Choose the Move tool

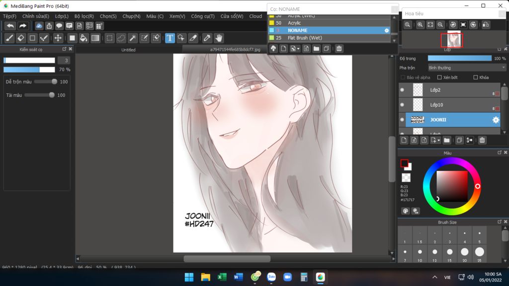(x=58, y=38)
